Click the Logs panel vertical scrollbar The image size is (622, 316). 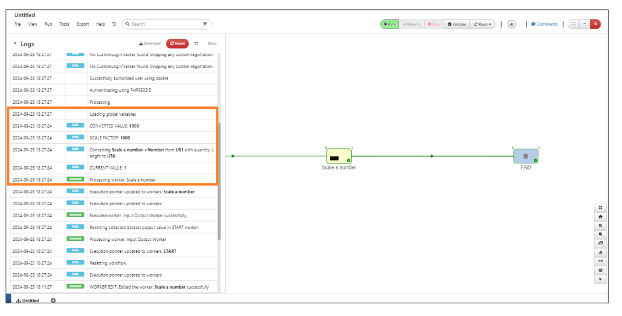(x=219, y=181)
